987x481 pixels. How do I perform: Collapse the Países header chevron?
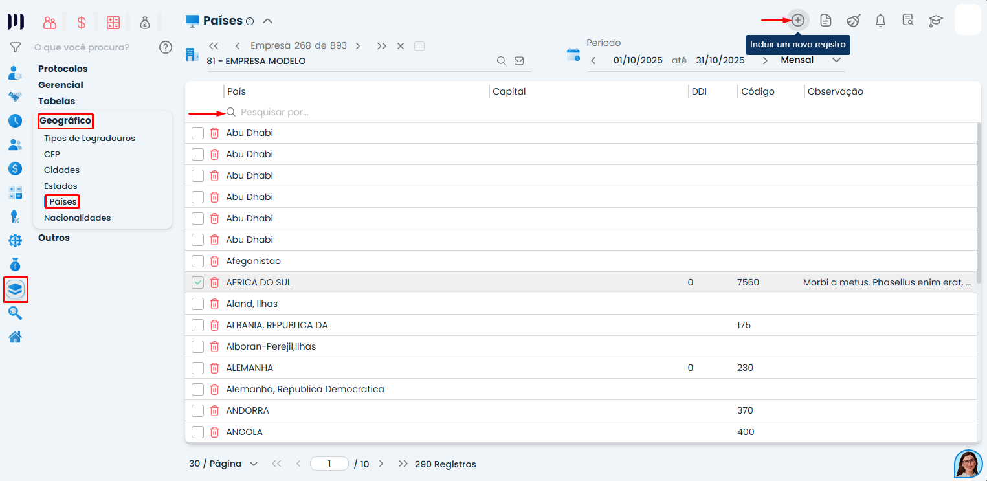pyautogui.click(x=267, y=21)
